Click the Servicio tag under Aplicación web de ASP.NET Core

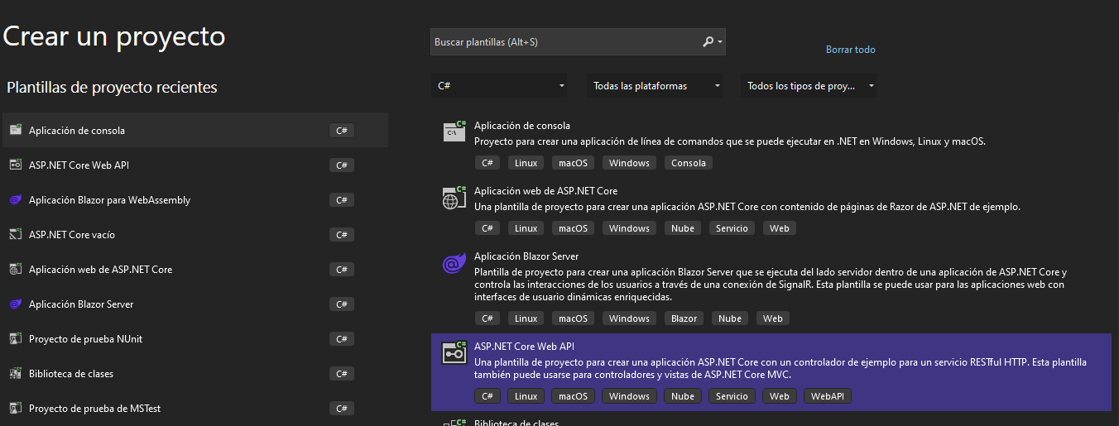pos(732,228)
